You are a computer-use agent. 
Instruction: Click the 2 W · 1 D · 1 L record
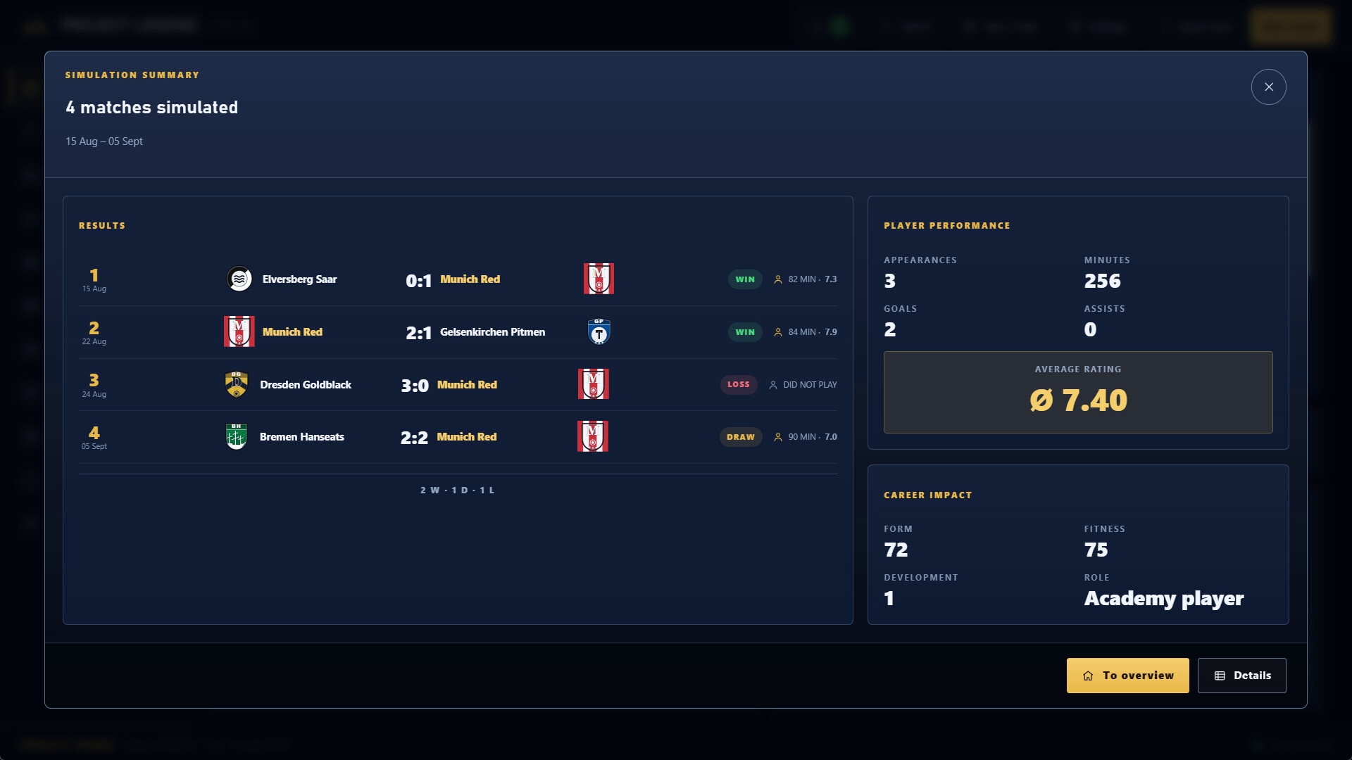[x=458, y=490]
